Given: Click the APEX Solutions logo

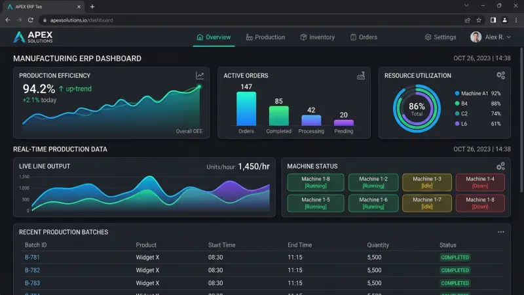Looking at the screenshot, I should pyautogui.click(x=33, y=37).
